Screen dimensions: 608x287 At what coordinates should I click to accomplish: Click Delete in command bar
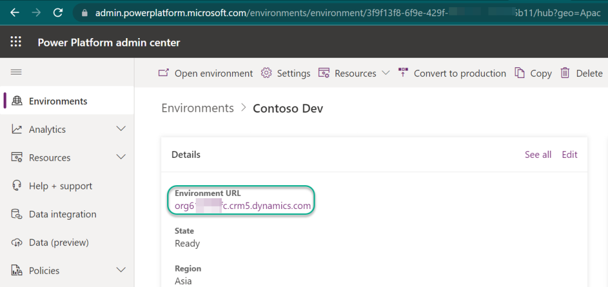point(590,73)
